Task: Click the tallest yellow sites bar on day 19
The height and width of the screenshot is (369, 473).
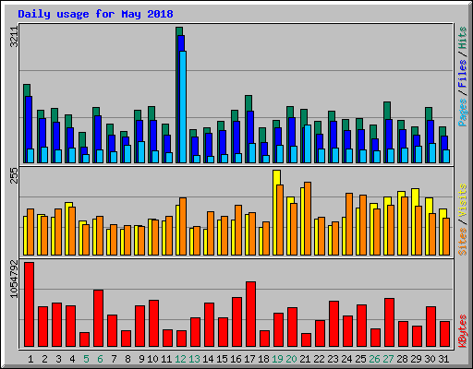Action: tap(276, 177)
